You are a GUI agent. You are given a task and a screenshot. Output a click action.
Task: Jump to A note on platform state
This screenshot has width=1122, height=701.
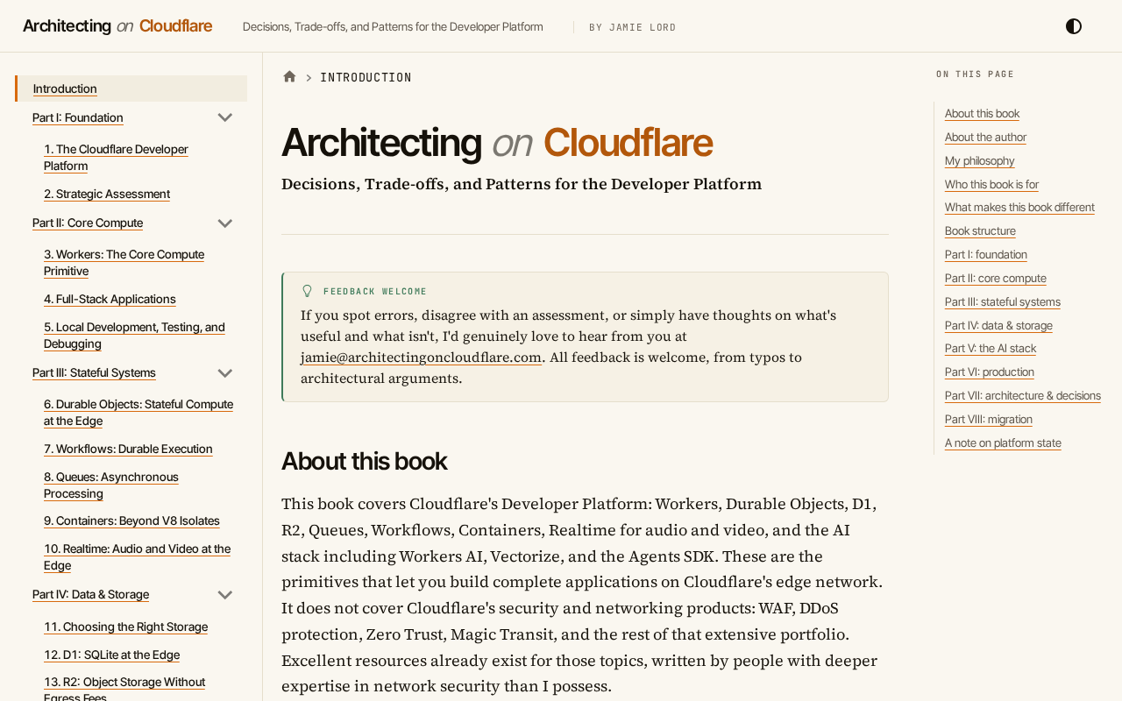(1003, 443)
